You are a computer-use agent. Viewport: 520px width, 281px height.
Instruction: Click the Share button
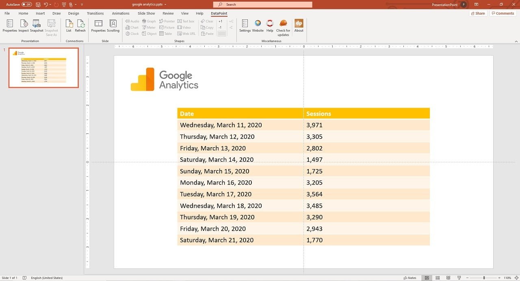coord(478,13)
